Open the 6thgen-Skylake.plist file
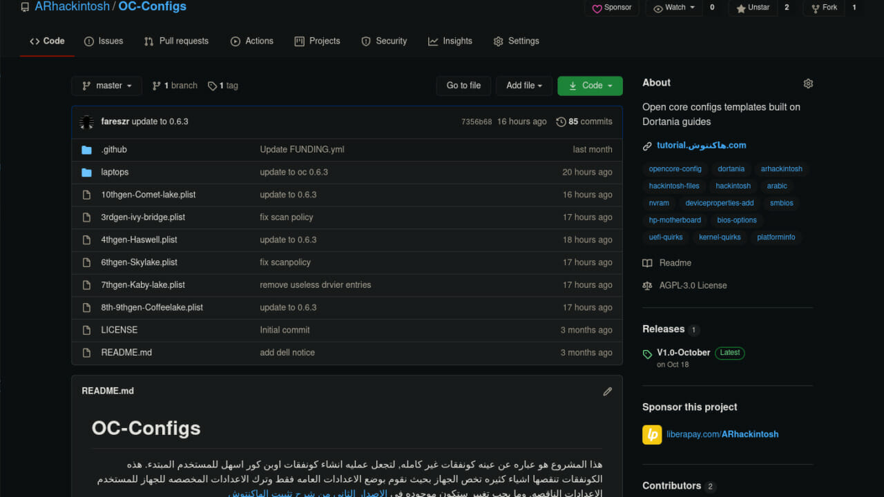Image resolution: width=884 pixels, height=497 pixels. 139,262
